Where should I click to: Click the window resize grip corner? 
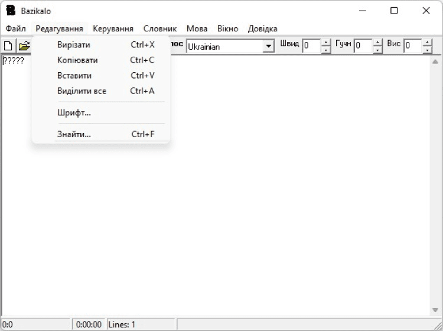pyautogui.click(x=438, y=325)
